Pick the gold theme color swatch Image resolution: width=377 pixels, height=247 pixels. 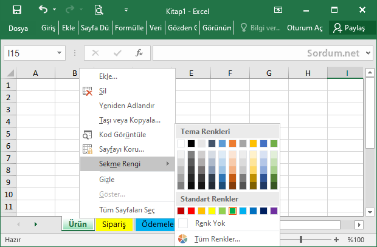pyautogui.click(x=253, y=144)
